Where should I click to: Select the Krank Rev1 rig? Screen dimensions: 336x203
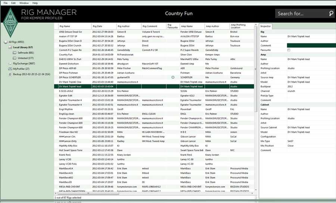[154, 155]
